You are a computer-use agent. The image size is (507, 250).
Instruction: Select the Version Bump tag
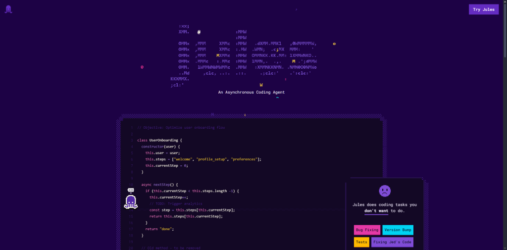coord(398,230)
